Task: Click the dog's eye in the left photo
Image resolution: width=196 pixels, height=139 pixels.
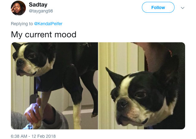Action: (32, 56)
